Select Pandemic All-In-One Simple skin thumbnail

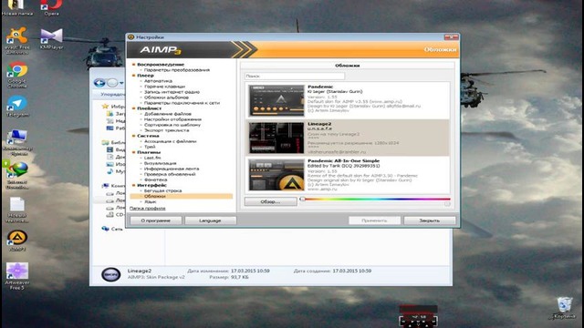pos(276,175)
